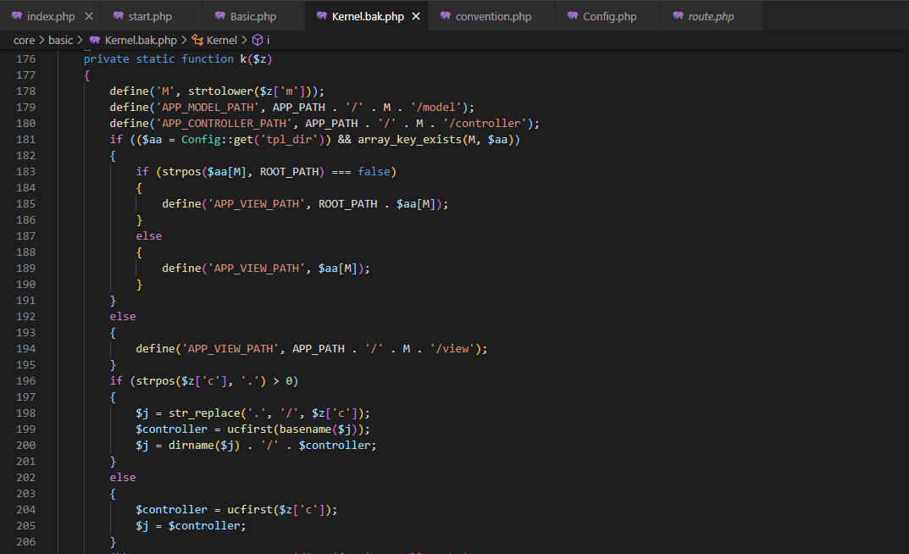Screen dimensions: 909x554
Task: Close the Kernel.bak.php tab
Action: (416, 16)
